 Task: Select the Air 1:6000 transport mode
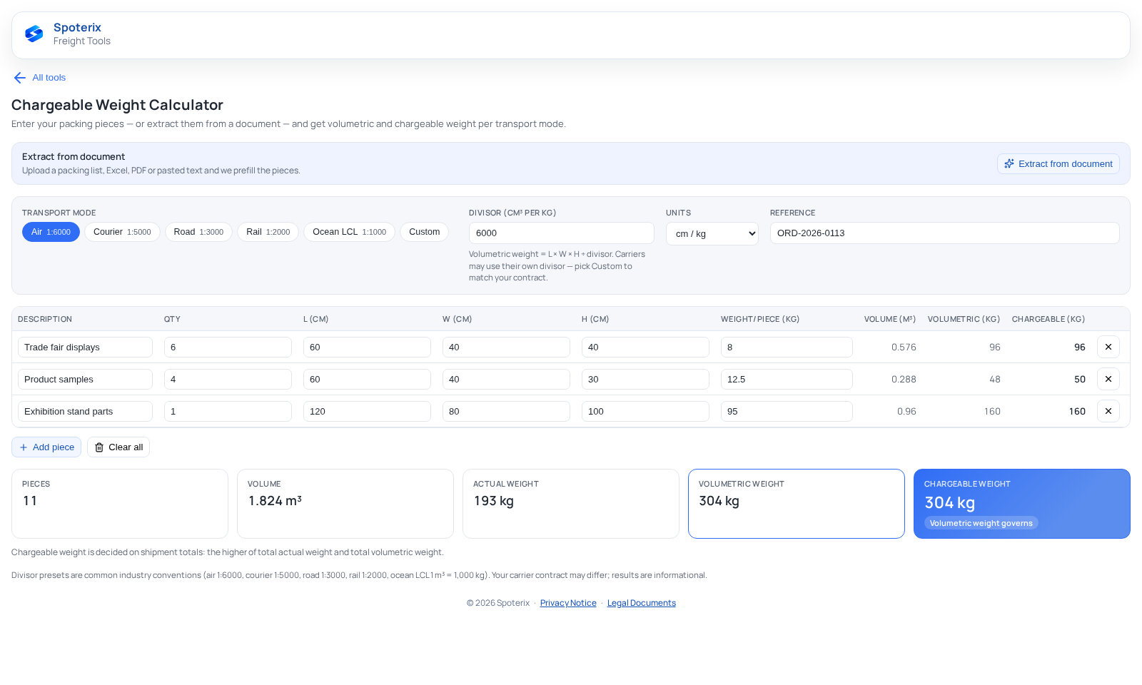click(51, 232)
